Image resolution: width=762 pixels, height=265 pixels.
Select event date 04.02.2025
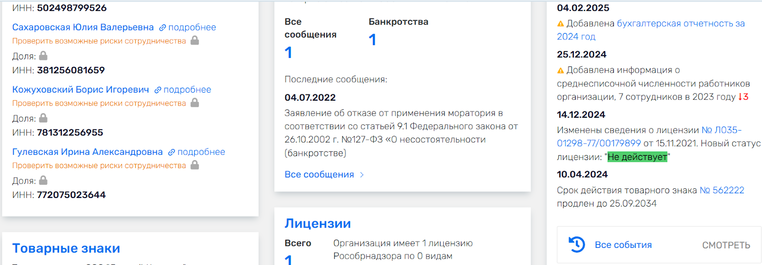pyautogui.click(x=583, y=8)
